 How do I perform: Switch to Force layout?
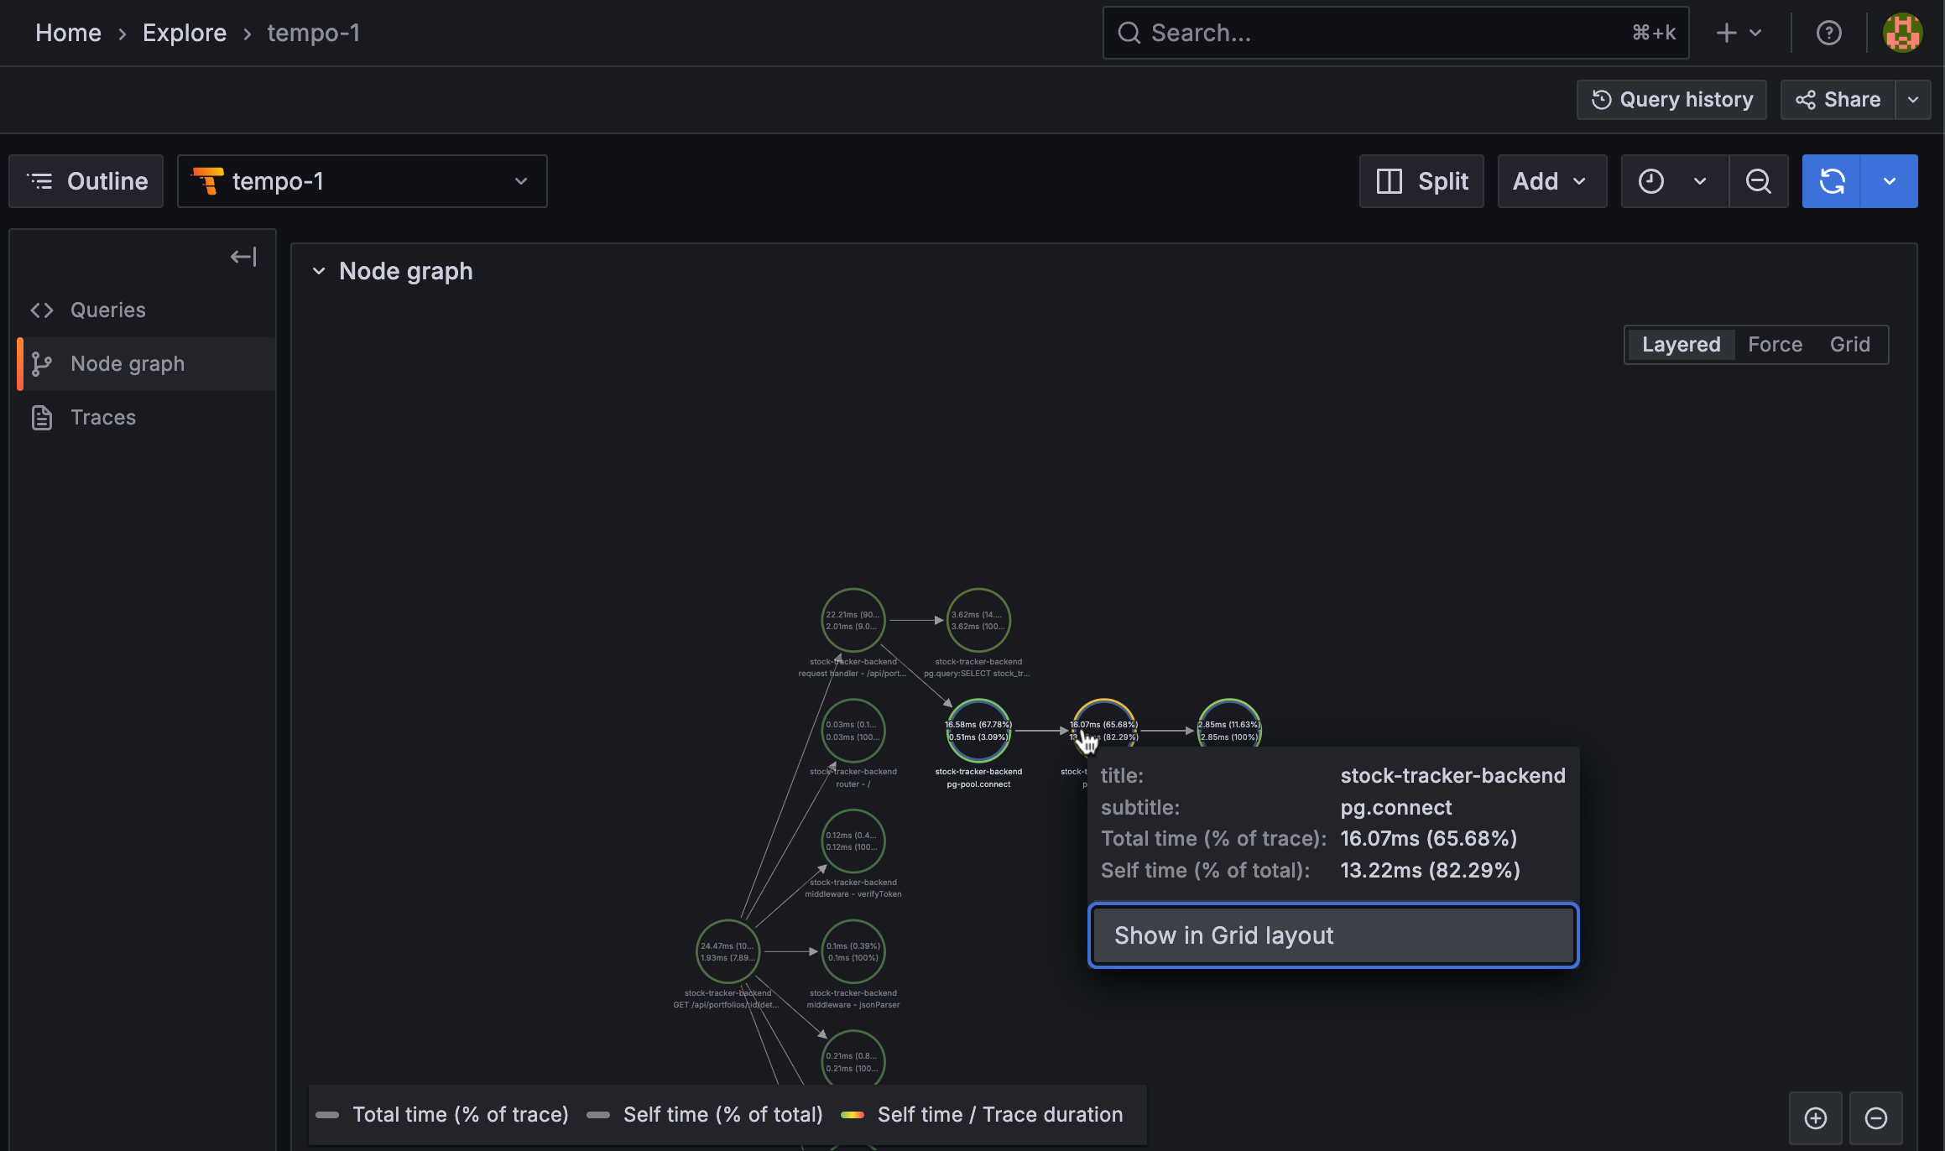pos(1775,345)
